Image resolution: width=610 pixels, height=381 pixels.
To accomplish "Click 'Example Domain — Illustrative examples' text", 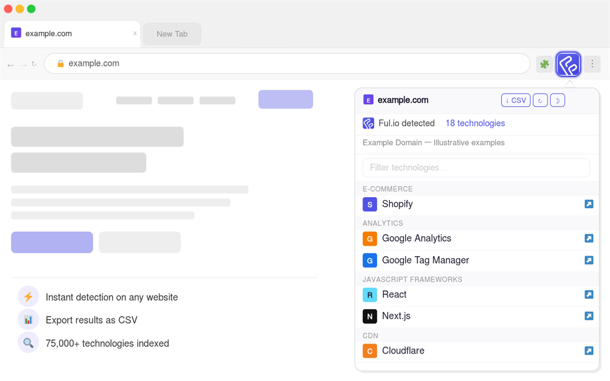I will pos(434,143).
